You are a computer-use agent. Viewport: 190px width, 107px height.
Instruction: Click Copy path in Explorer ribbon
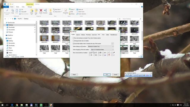[x=23, y=12]
